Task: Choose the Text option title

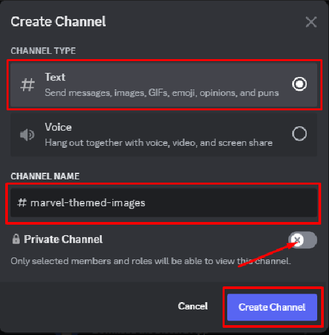Action: click(x=55, y=77)
